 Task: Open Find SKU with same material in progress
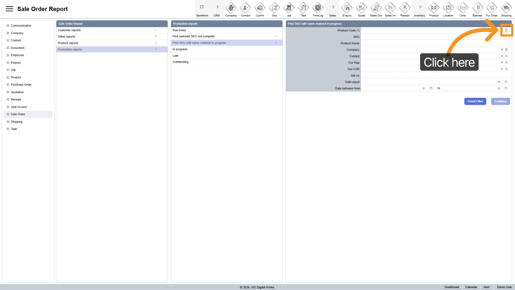(x=227, y=43)
